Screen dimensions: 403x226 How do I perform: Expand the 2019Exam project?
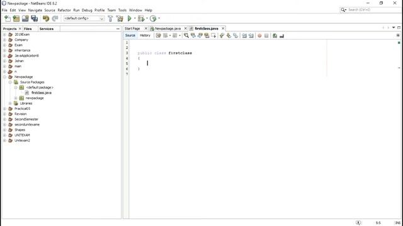click(x=4, y=35)
